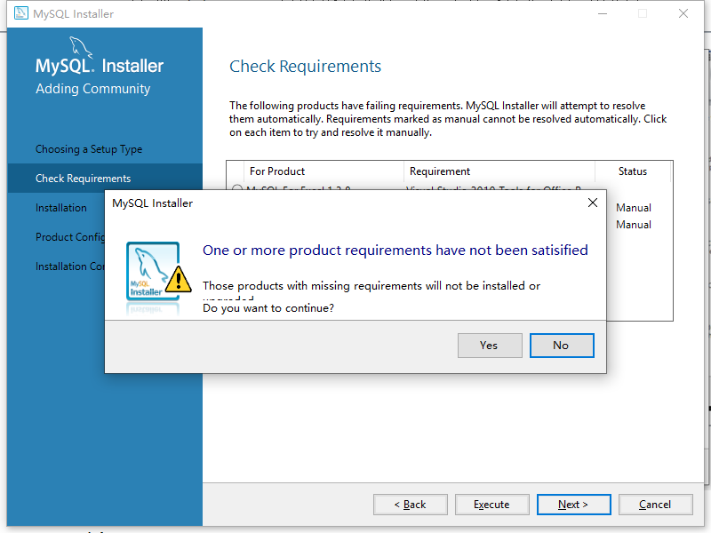Click the MySQL Installer title bar icon
Viewport: 711px width, 533px height.
click(20, 13)
